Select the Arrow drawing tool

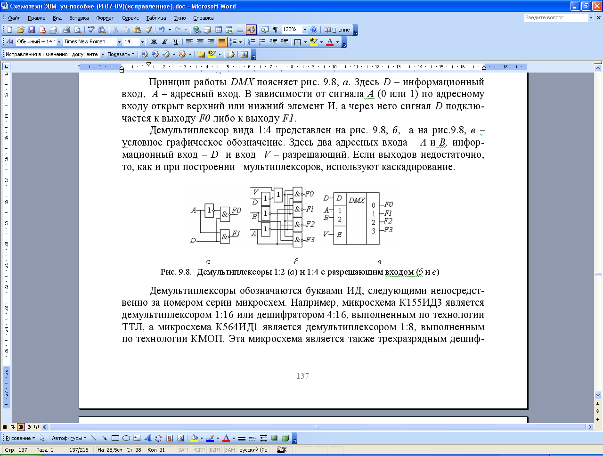(104, 438)
